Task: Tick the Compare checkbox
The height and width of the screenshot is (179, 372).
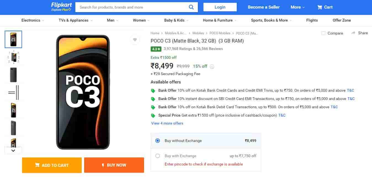Action: tap(323, 33)
